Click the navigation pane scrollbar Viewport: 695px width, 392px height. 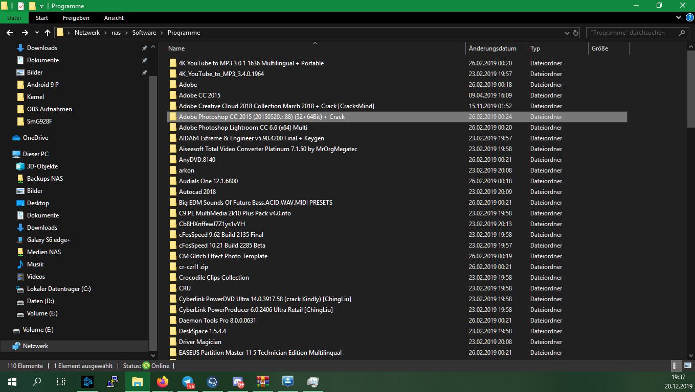pyautogui.click(x=153, y=214)
